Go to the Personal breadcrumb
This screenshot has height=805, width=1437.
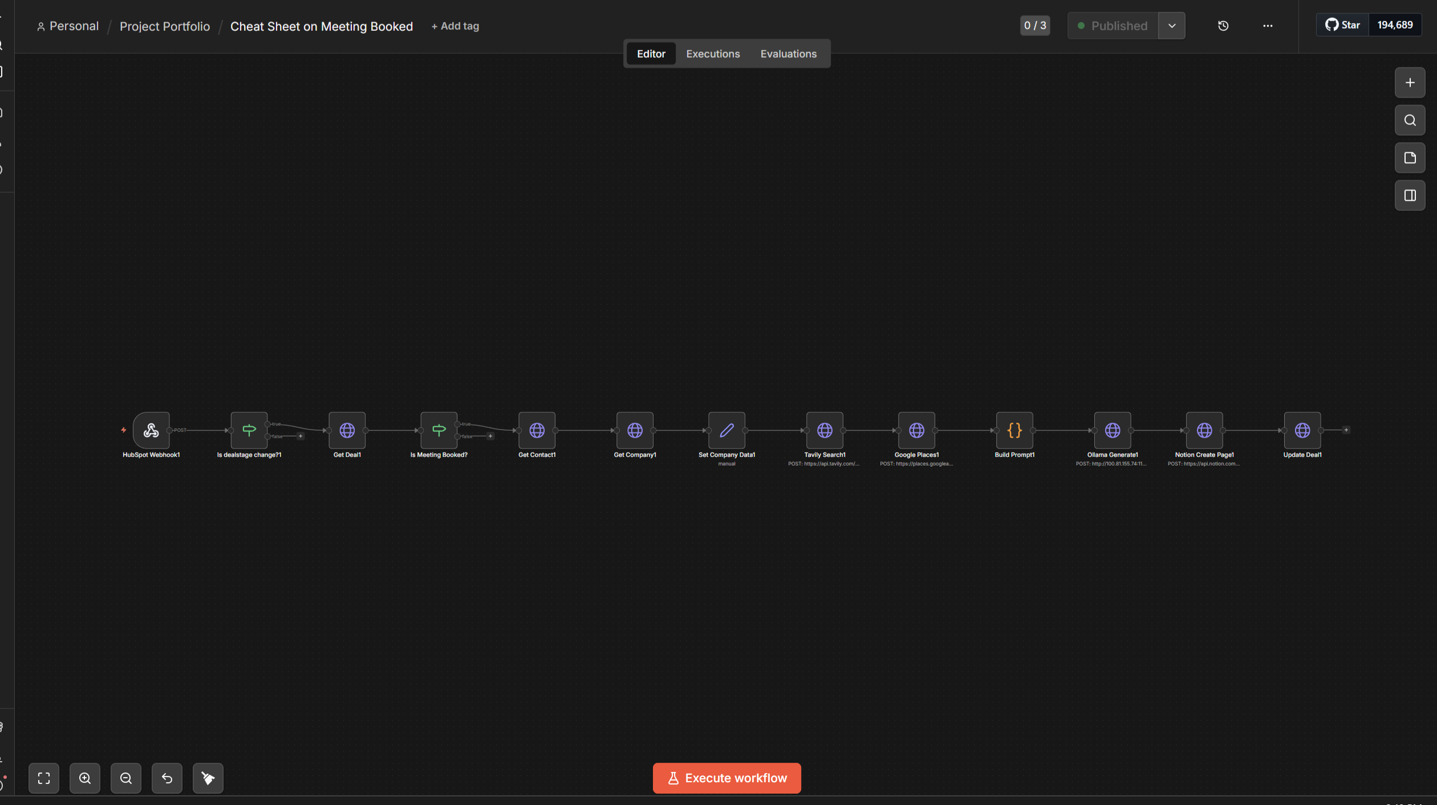tap(68, 26)
